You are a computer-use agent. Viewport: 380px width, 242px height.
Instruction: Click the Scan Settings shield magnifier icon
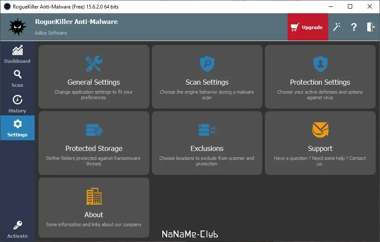click(207, 64)
